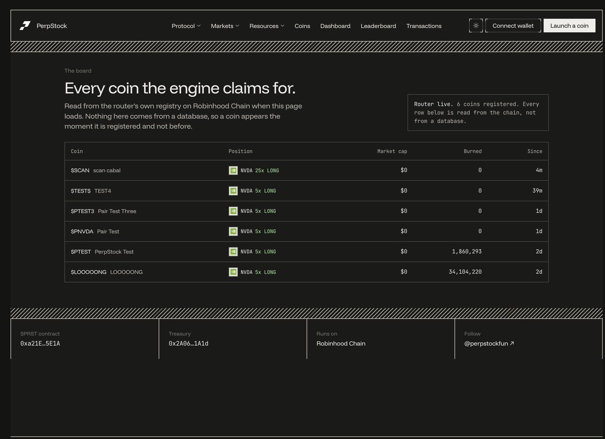Click NVDA chip icon in $LOOOOONG row
605x439 pixels.
point(233,272)
